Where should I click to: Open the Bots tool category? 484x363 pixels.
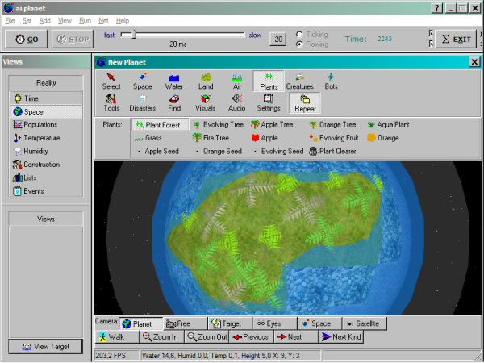(x=332, y=81)
